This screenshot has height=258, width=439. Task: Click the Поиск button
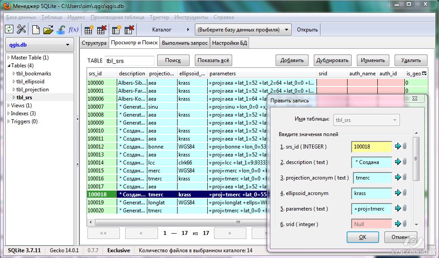[x=173, y=60]
